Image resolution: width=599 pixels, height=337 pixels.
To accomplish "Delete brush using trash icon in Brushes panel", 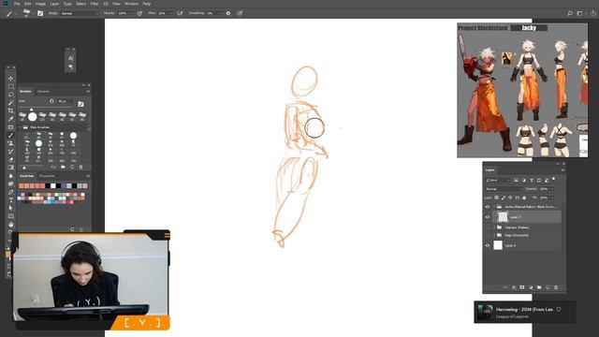I will 80,167.
